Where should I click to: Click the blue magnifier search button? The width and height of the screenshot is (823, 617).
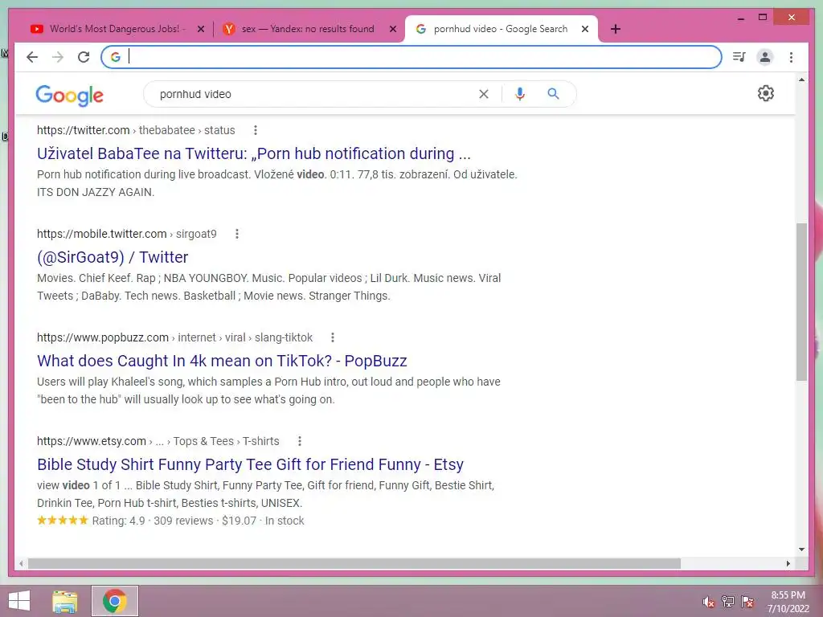pyautogui.click(x=553, y=93)
